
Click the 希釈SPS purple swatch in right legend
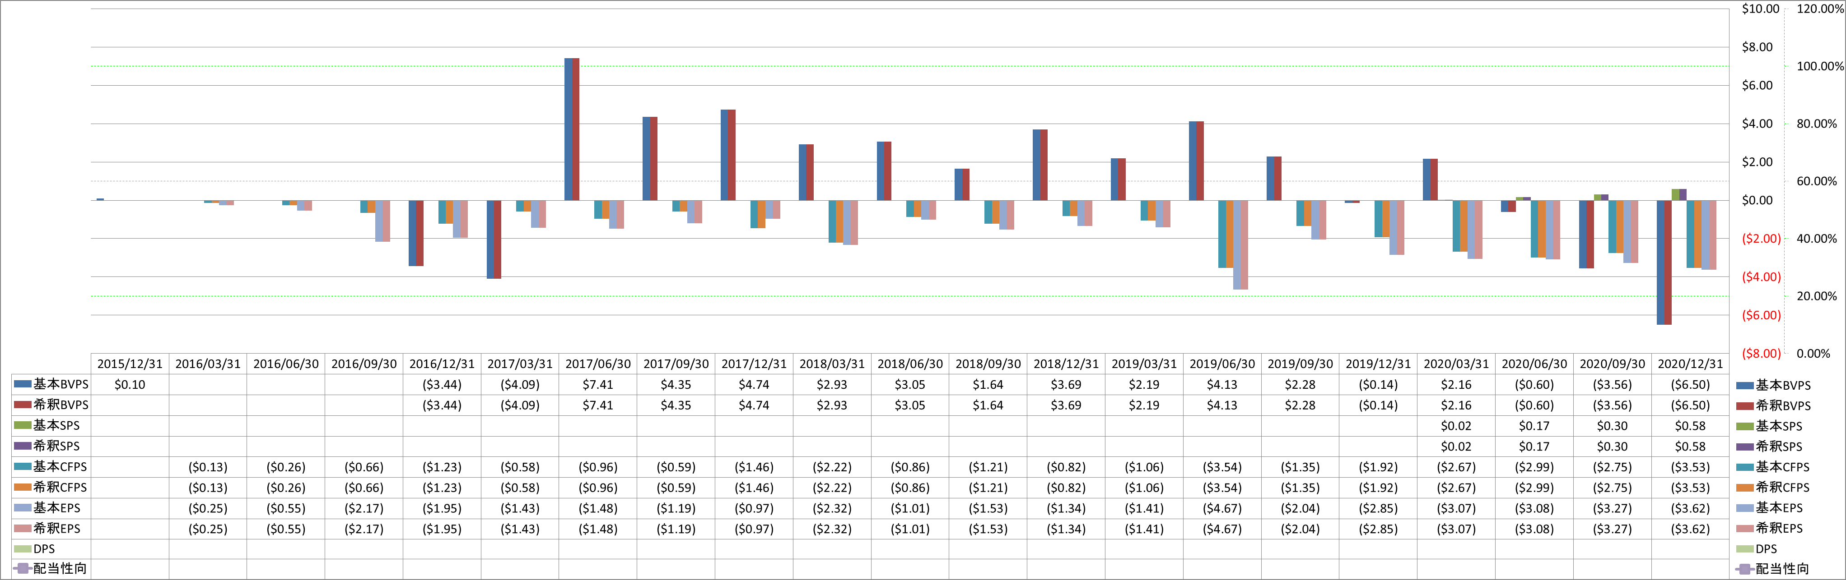point(1745,447)
